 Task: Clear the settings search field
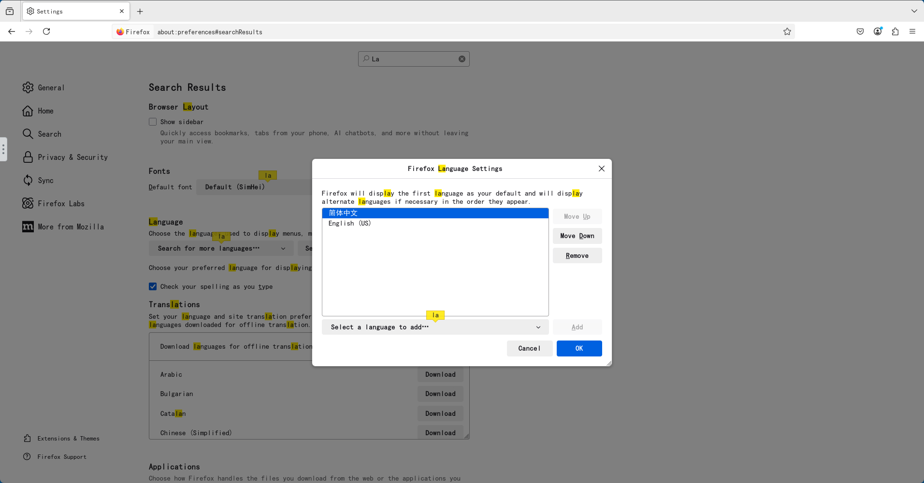[x=462, y=59]
